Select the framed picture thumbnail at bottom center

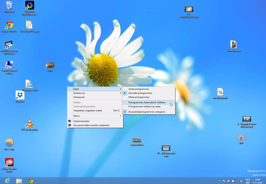point(166,151)
